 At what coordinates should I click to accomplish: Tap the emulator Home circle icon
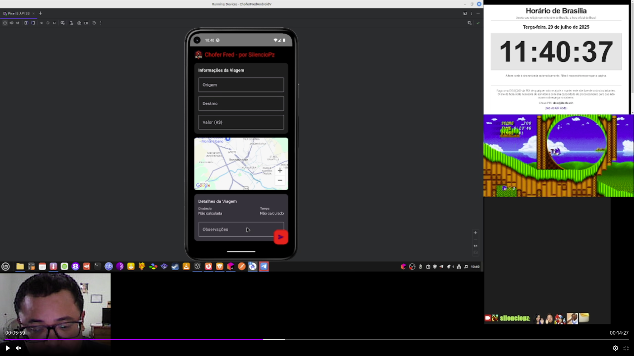click(x=48, y=23)
